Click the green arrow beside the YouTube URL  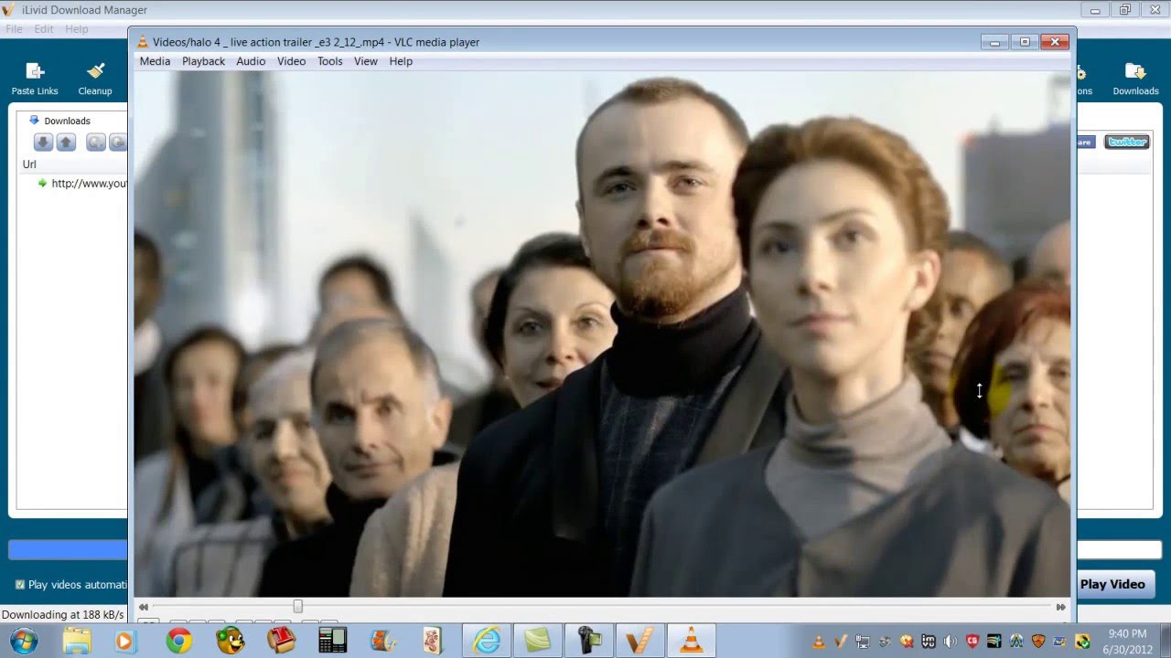42,183
